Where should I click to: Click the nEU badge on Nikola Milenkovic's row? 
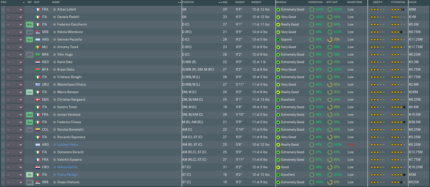[30, 32]
